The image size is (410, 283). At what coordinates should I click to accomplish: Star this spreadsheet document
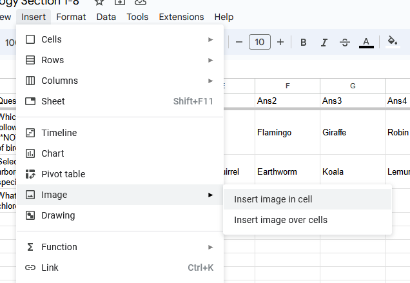click(x=99, y=3)
